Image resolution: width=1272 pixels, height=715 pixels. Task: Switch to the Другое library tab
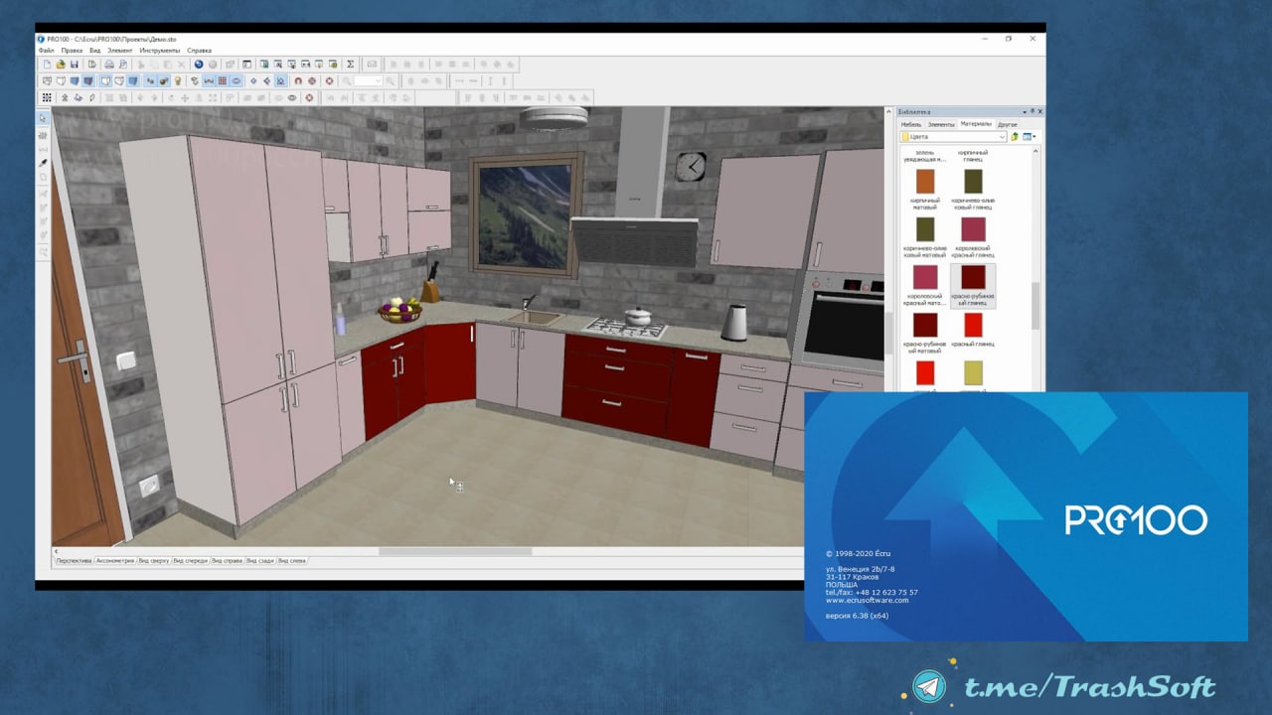pos(1008,124)
